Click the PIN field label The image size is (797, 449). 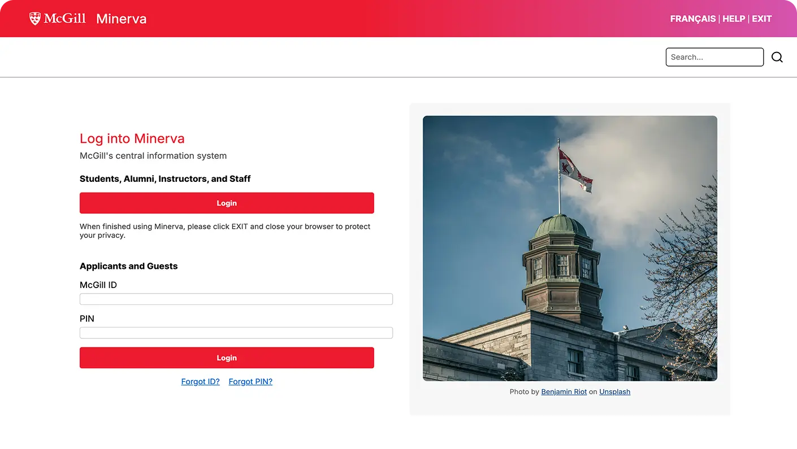click(x=87, y=319)
